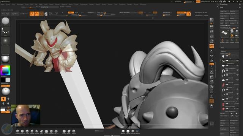The width and height of the screenshot is (243, 136).
Task: Click the Xpose icon on right shelf
Action: tap(212, 123)
